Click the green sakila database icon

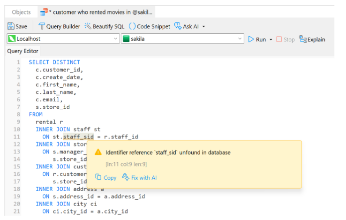click(126, 39)
